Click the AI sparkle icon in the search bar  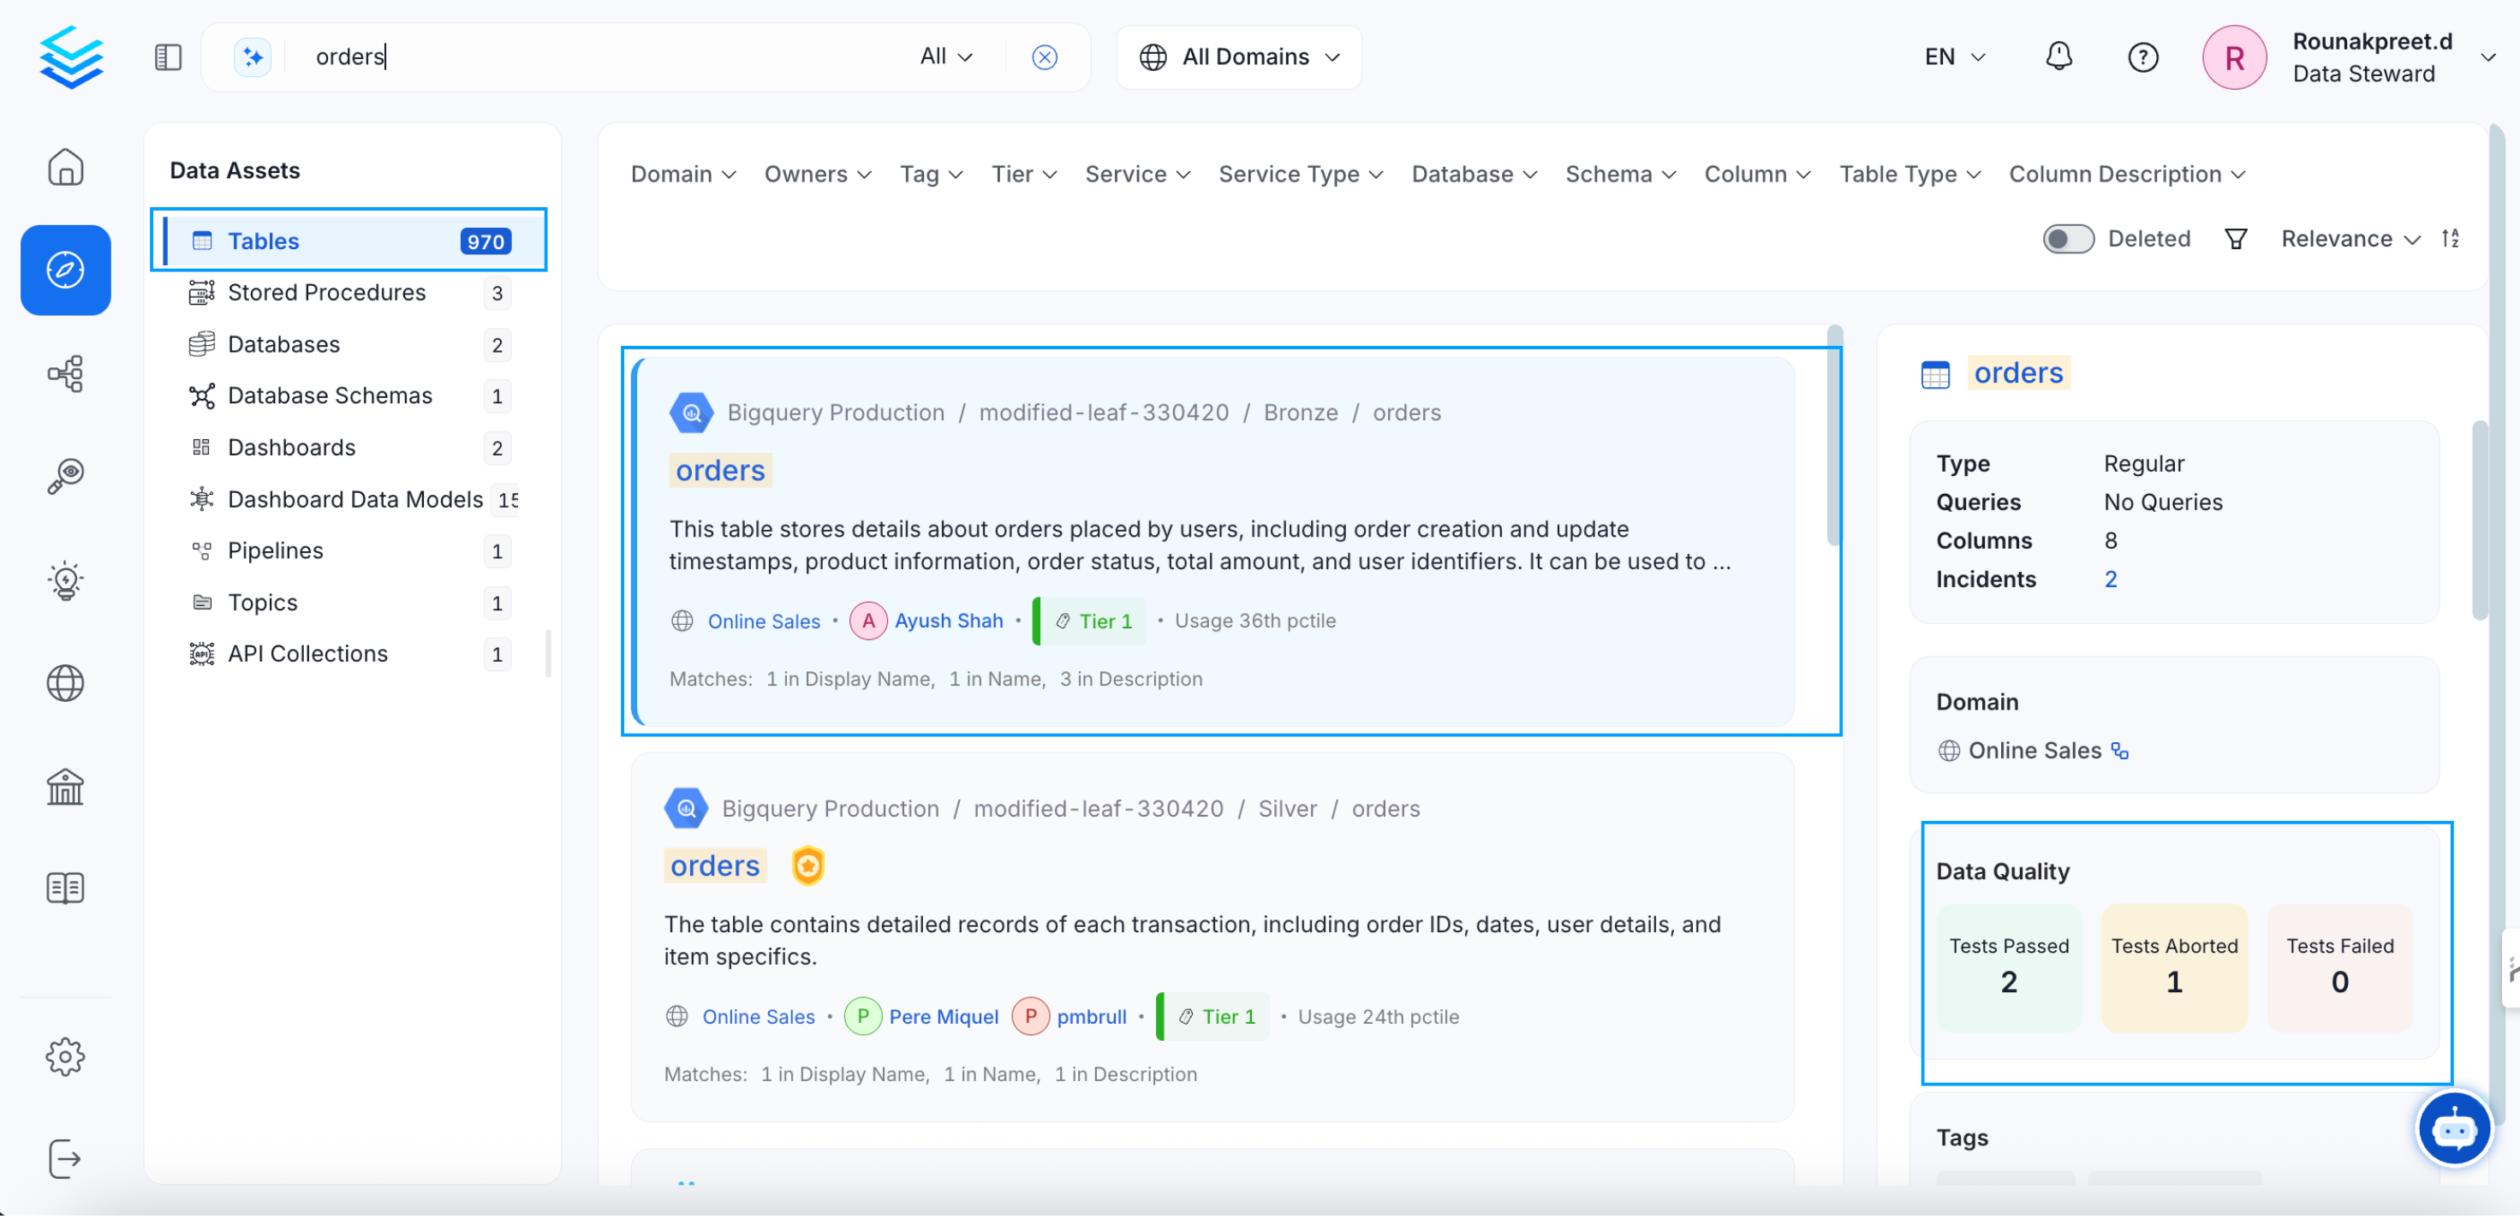tap(253, 56)
